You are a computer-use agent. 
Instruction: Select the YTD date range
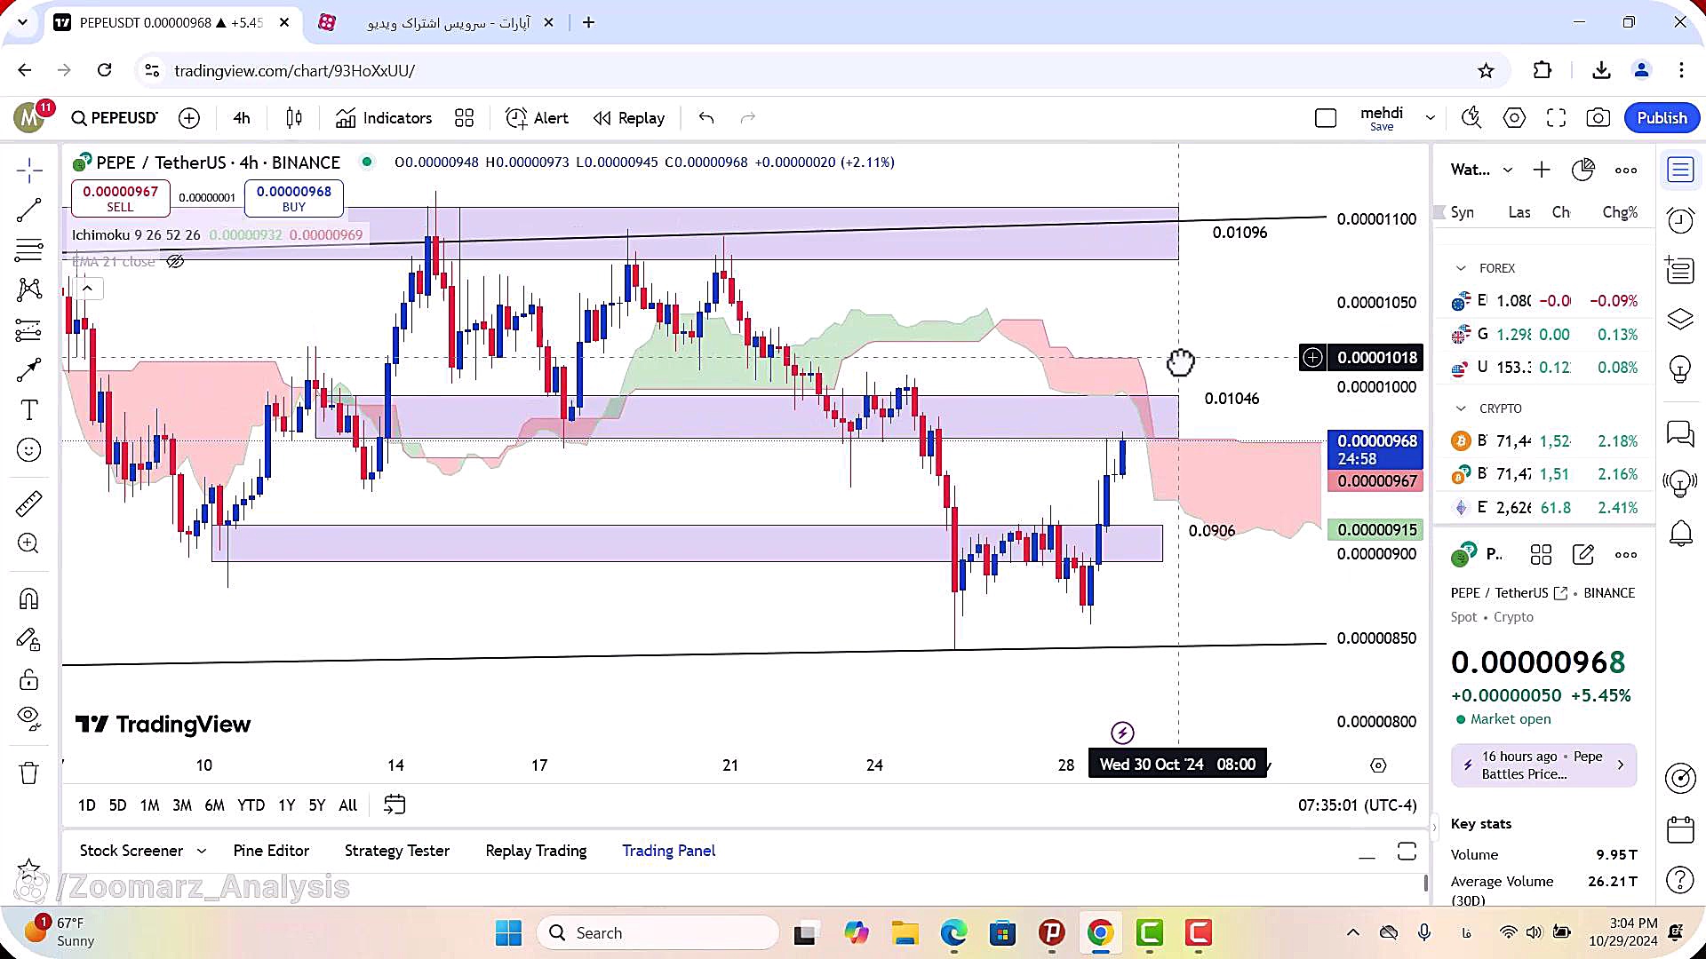click(x=251, y=805)
